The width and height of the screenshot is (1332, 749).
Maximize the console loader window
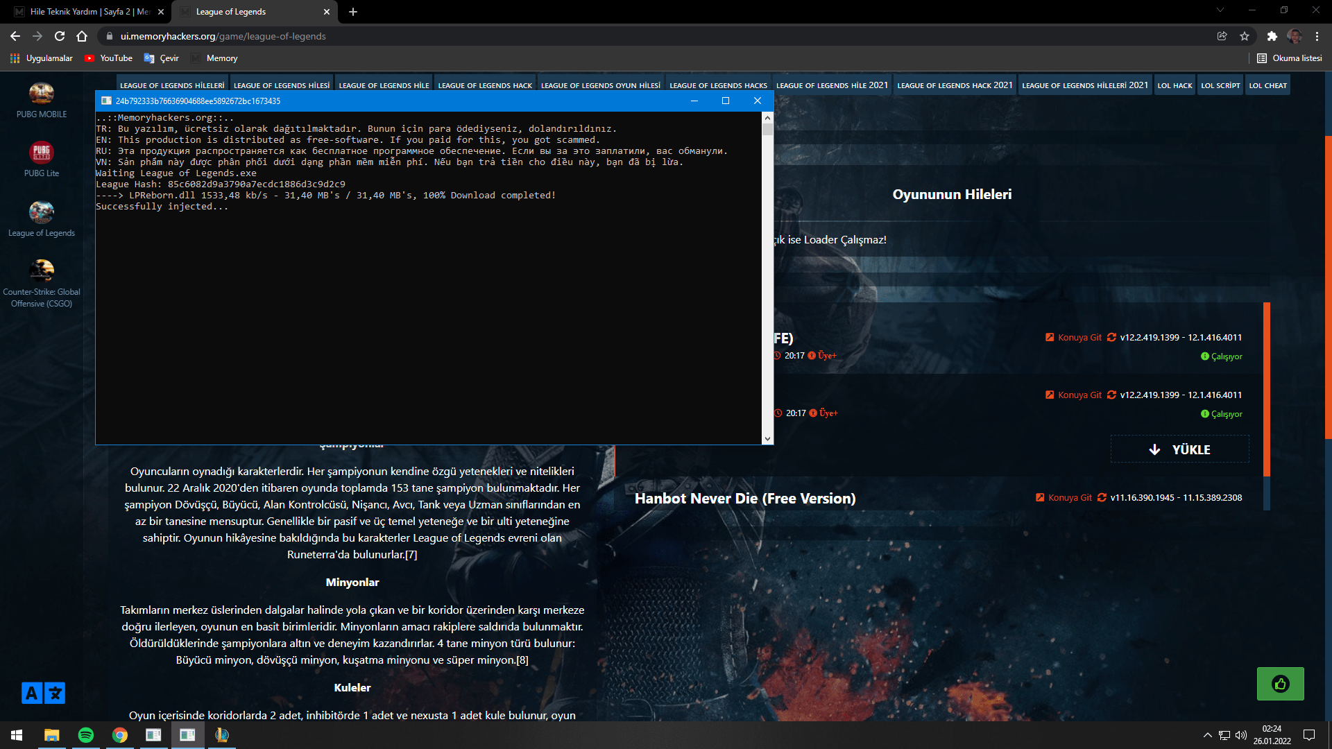click(726, 101)
